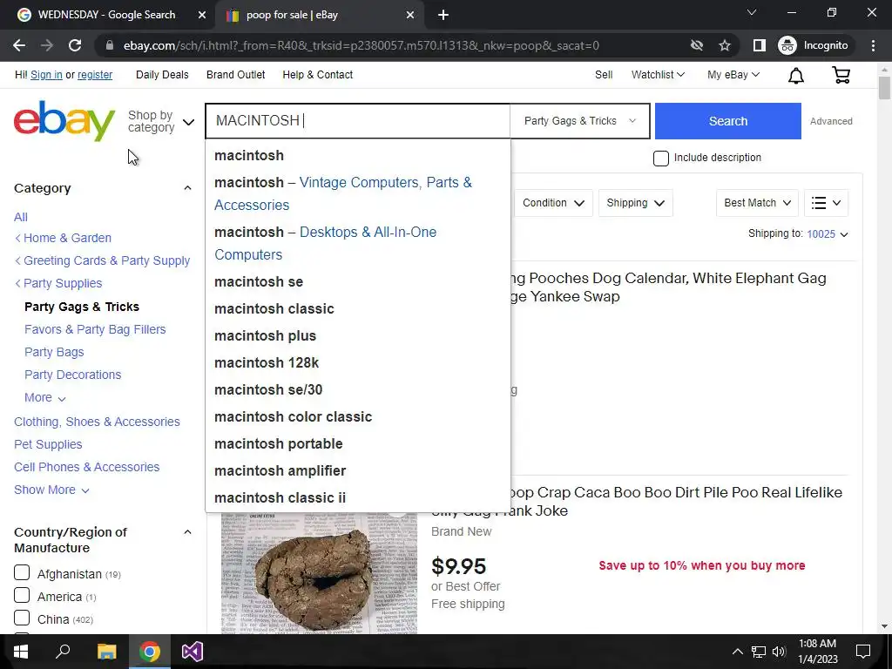The height and width of the screenshot is (669, 892).
Task: Open the Shipping filter dropdown
Action: click(635, 203)
